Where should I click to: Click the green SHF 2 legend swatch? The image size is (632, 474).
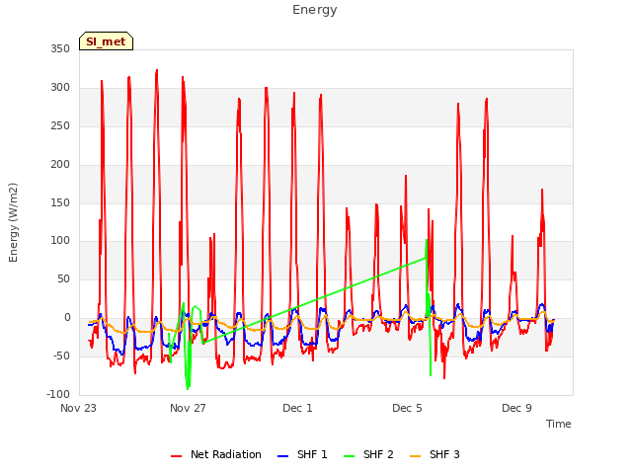pyautogui.click(x=349, y=456)
